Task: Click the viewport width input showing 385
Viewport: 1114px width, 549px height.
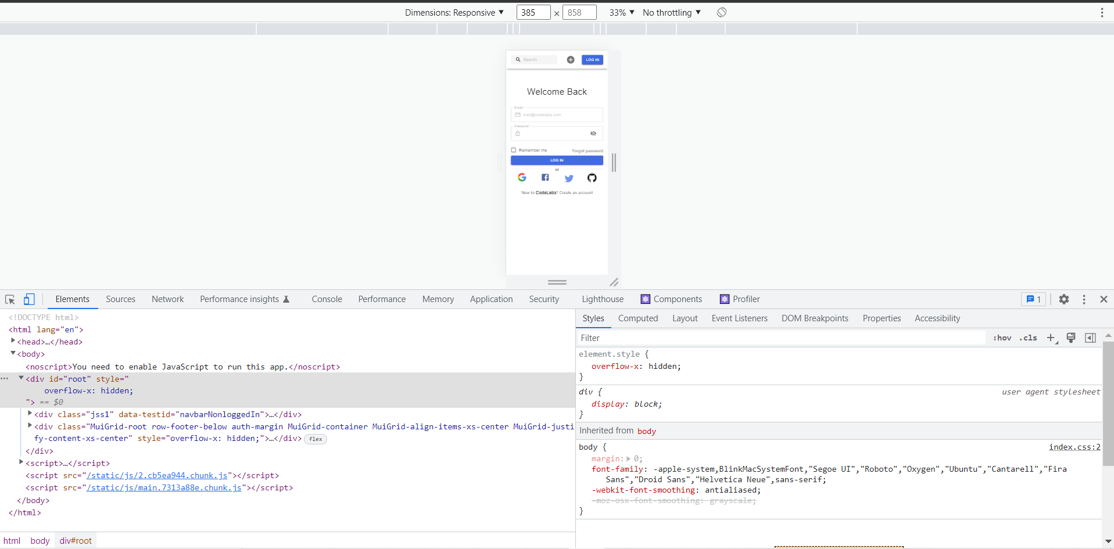Action: (x=533, y=12)
